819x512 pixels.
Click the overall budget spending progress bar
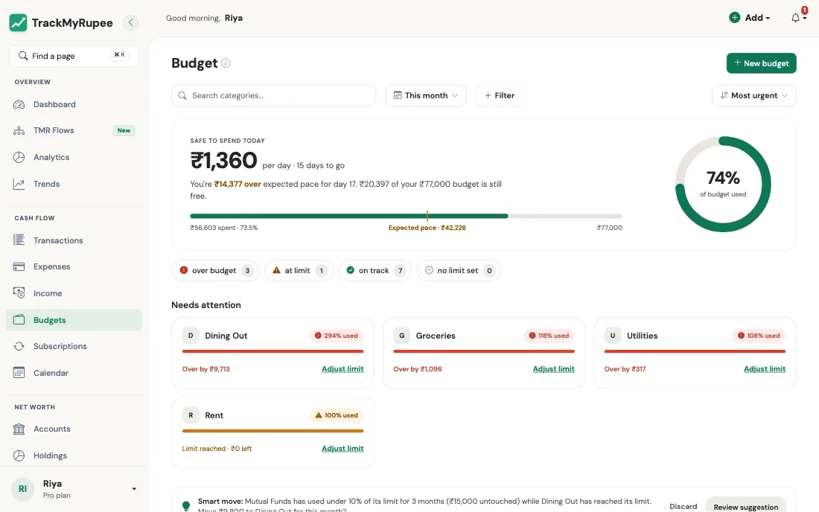point(407,216)
